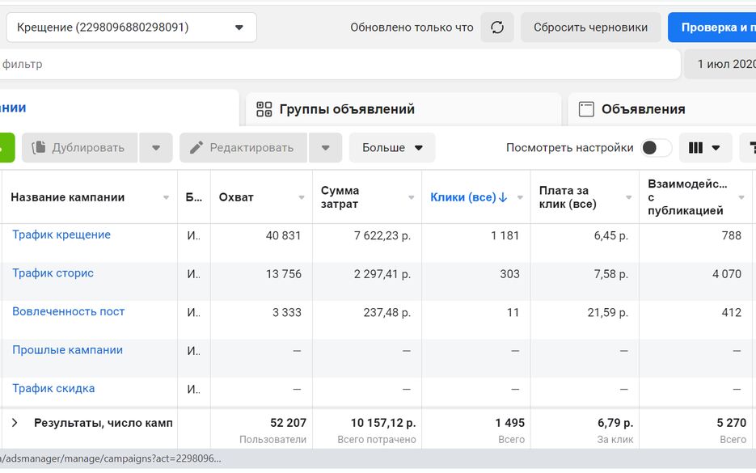
Task: Click the Дублировать button
Action: point(79,147)
